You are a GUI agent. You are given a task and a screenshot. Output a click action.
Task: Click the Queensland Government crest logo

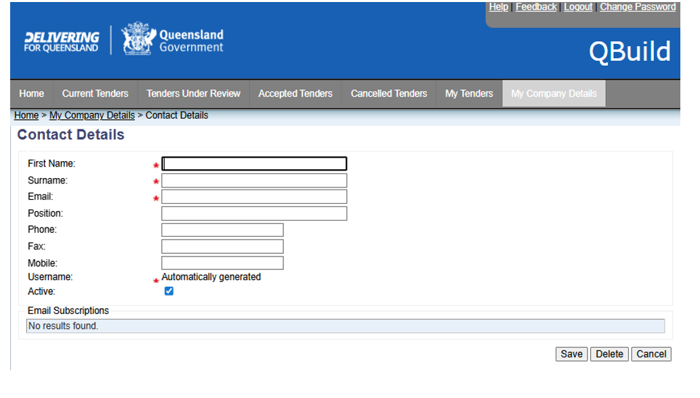138,39
